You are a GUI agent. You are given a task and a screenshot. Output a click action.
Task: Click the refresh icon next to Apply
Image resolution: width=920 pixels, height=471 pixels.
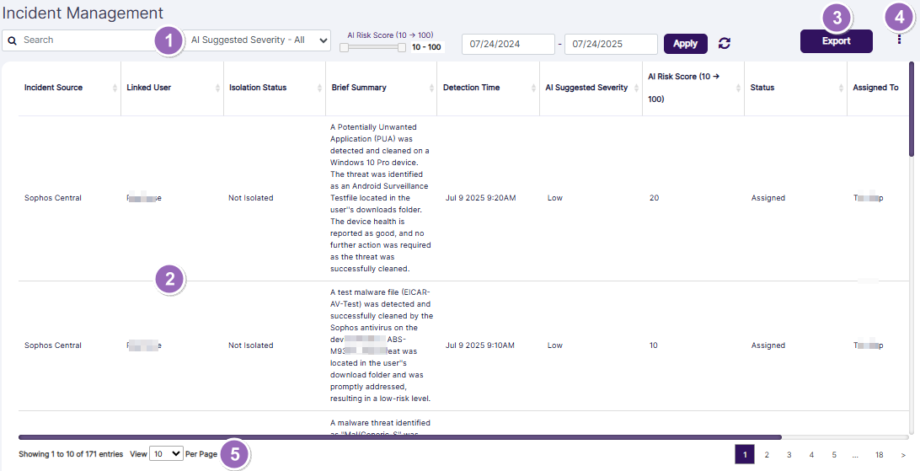click(725, 44)
